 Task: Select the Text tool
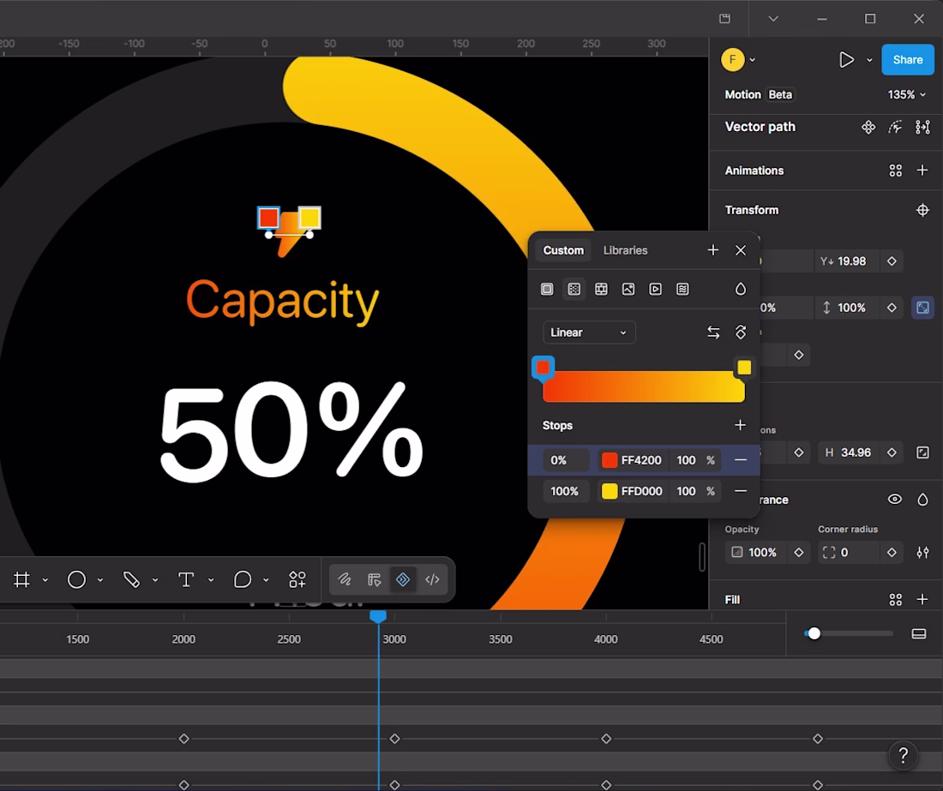[186, 579]
